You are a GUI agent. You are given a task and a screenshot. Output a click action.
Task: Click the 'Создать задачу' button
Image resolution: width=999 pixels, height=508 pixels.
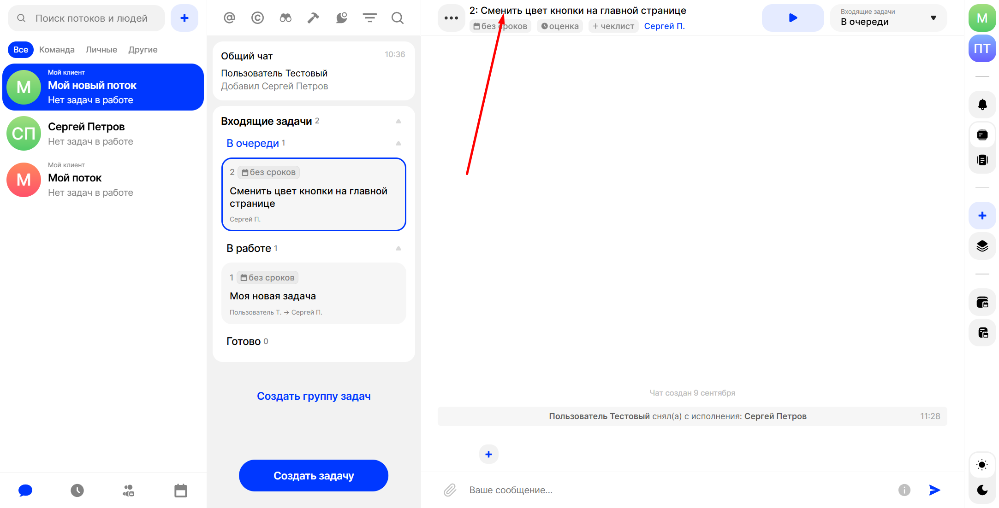(x=314, y=476)
